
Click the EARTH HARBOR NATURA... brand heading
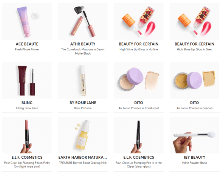[x=83, y=157]
